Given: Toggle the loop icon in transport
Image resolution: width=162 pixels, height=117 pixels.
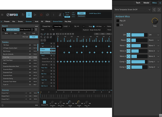Looking at the screenshot, I should tap(48, 15).
